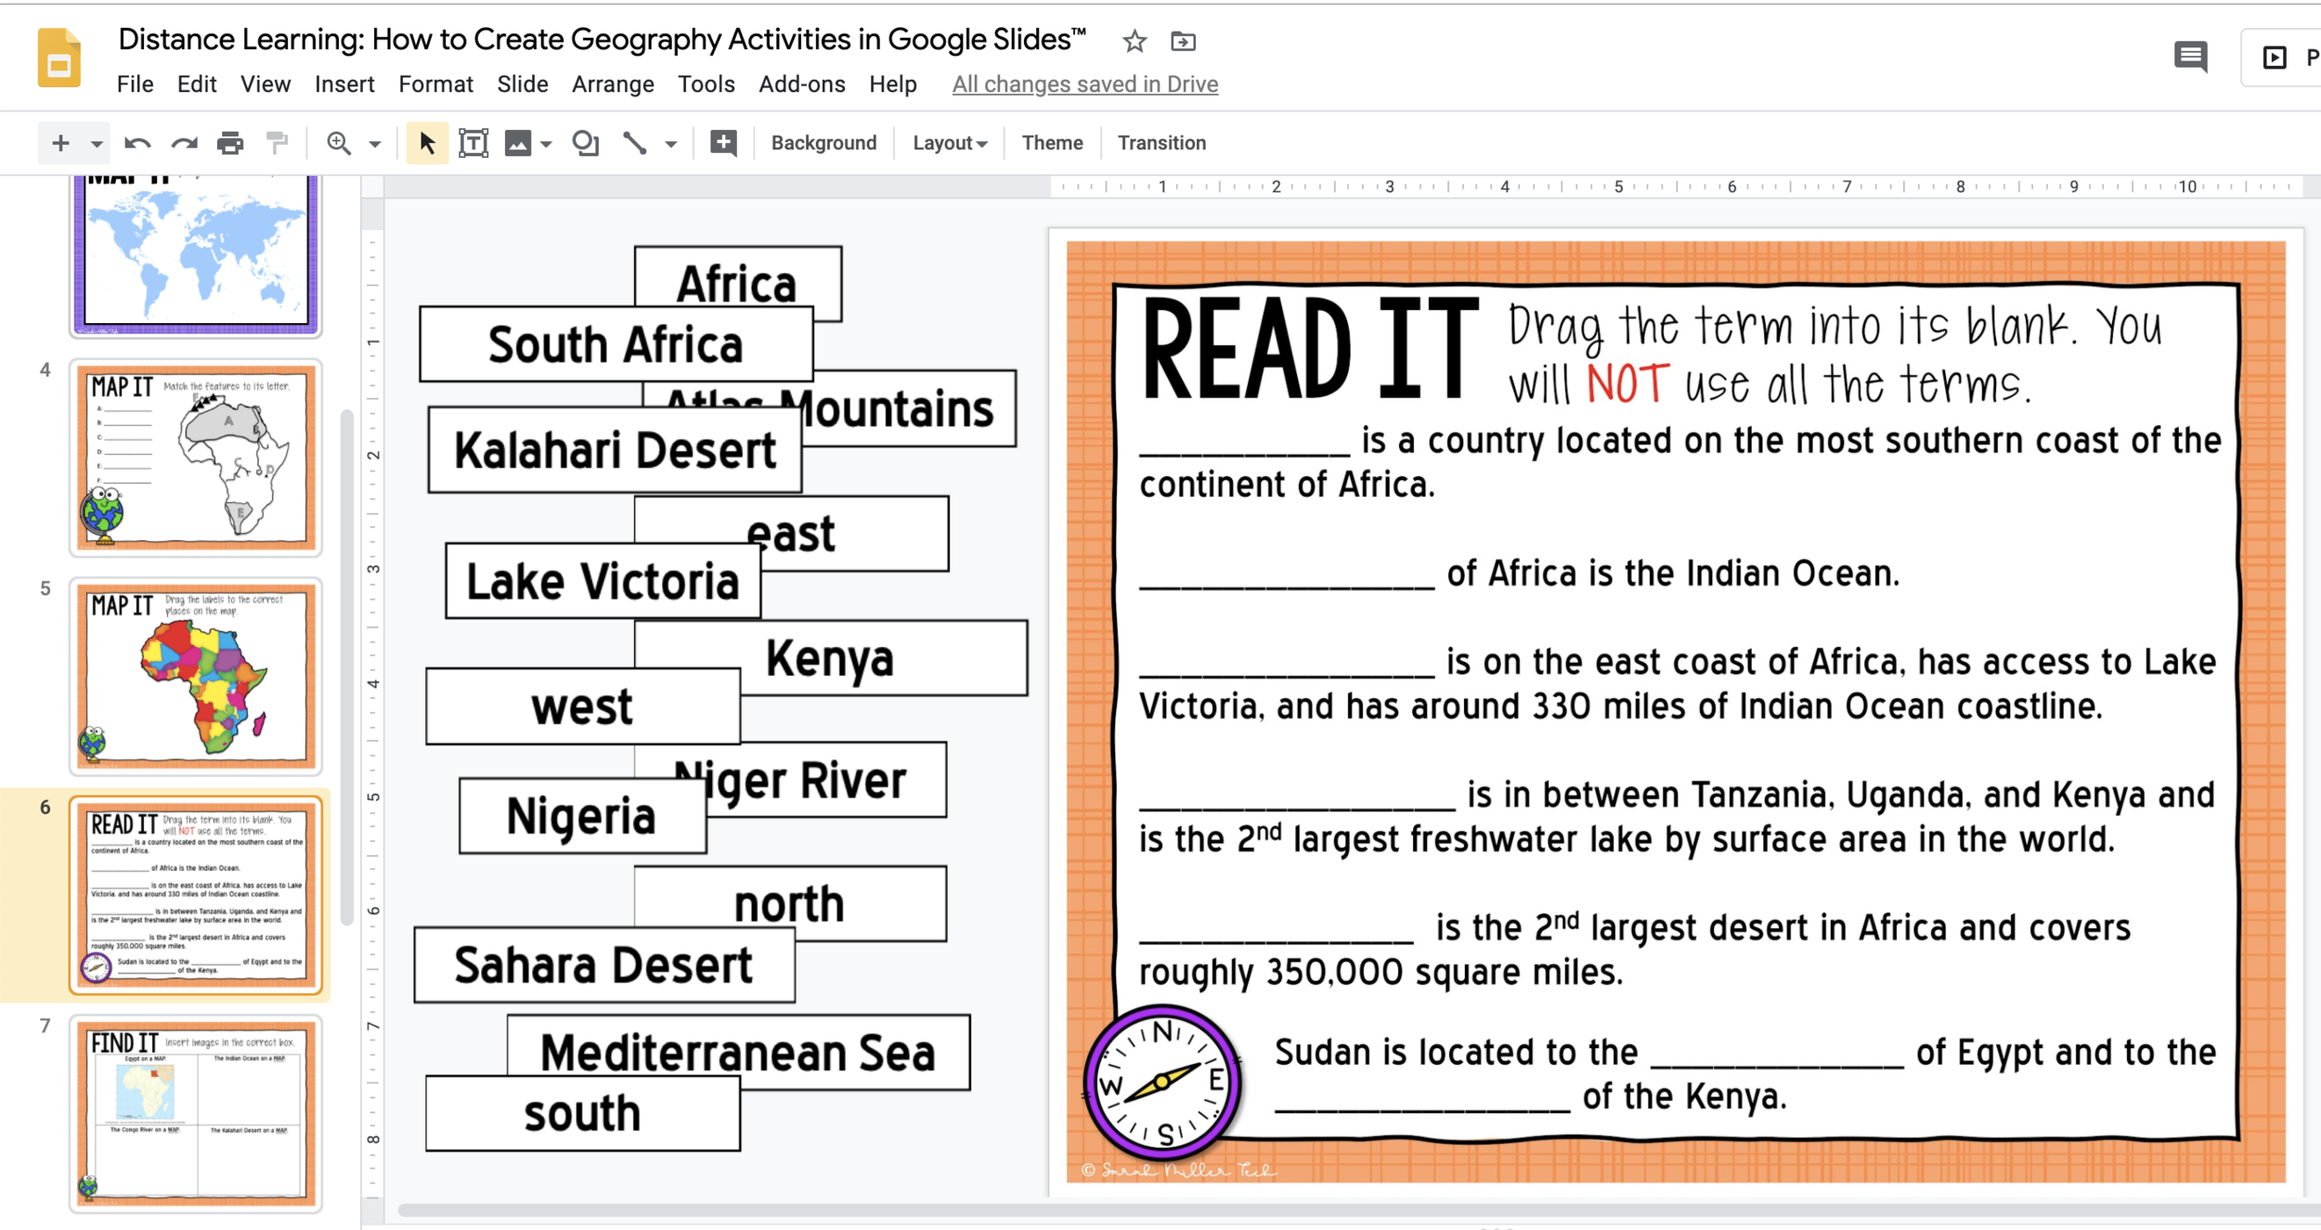Click the Background button
2321x1230 pixels.
click(x=823, y=143)
